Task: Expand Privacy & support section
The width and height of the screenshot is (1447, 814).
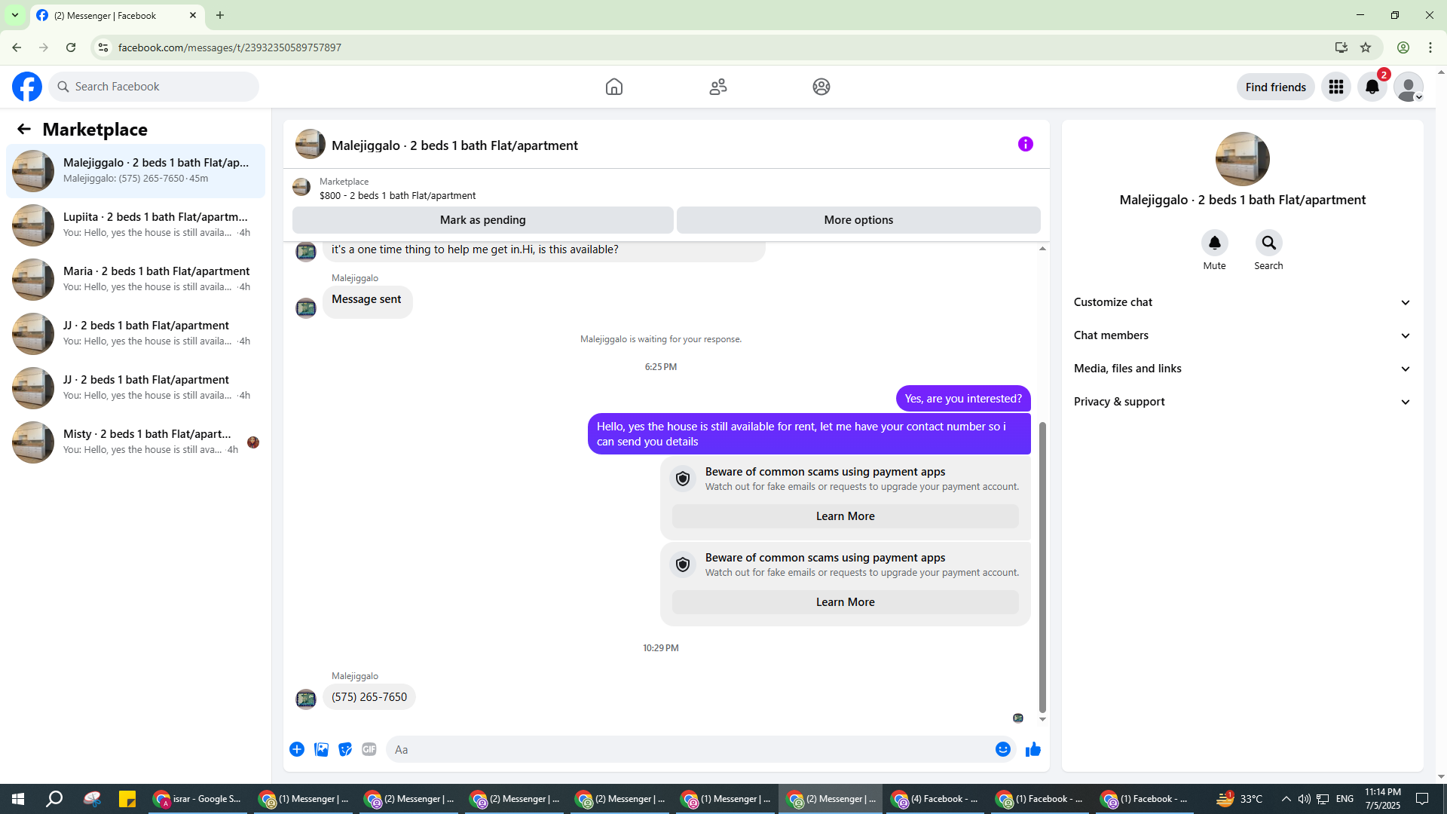Action: tap(1241, 402)
